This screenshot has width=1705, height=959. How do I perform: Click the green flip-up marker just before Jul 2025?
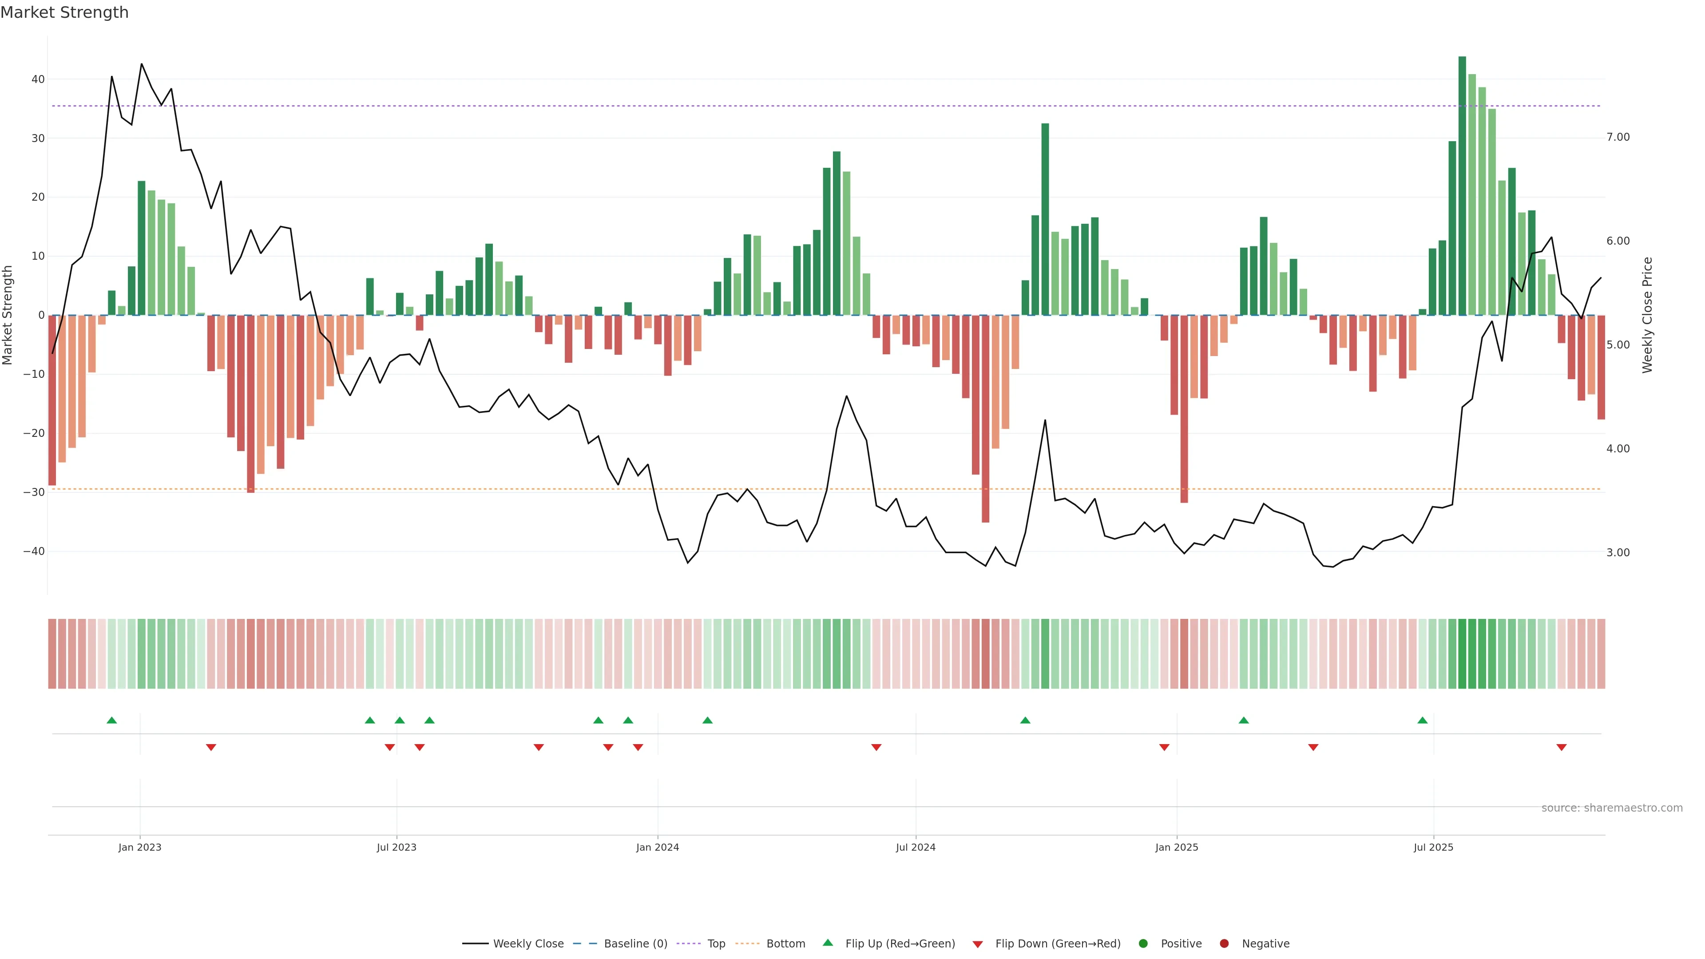(1422, 720)
